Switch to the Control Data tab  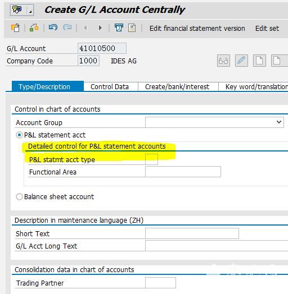[110, 87]
